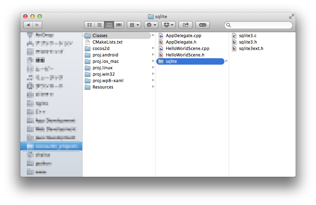This screenshot has height=205, width=316.
Task: Click the proj.ios_mac row disclosure arrow
Action: (153, 61)
